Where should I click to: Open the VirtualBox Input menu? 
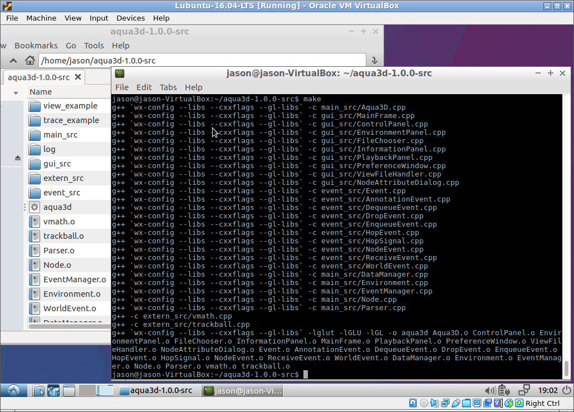point(99,18)
